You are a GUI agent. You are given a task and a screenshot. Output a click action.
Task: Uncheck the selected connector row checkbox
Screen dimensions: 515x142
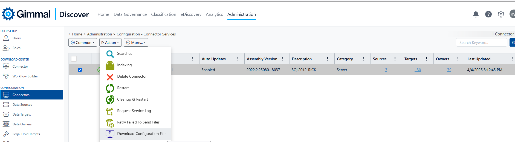coord(80,70)
